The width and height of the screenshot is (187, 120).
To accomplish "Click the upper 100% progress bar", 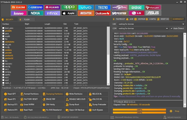I will (x=139, y=110).
